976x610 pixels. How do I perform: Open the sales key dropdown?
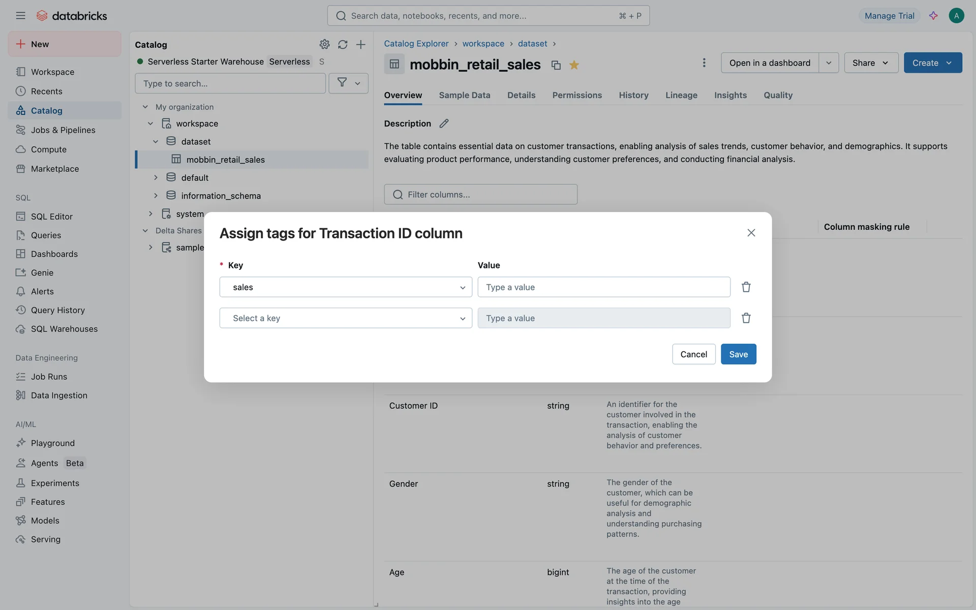[x=346, y=287]
